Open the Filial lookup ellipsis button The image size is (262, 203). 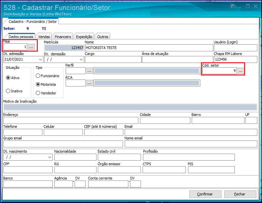31,47
